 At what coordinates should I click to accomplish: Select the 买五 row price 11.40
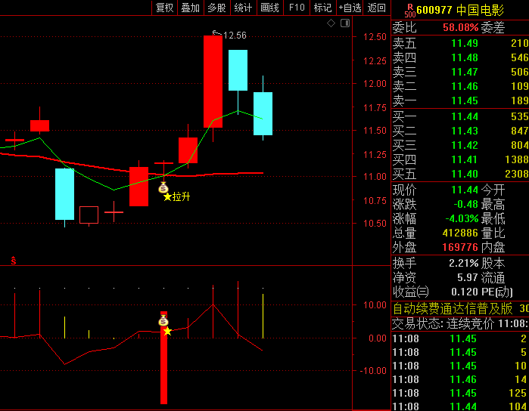(x=465, y=175)
